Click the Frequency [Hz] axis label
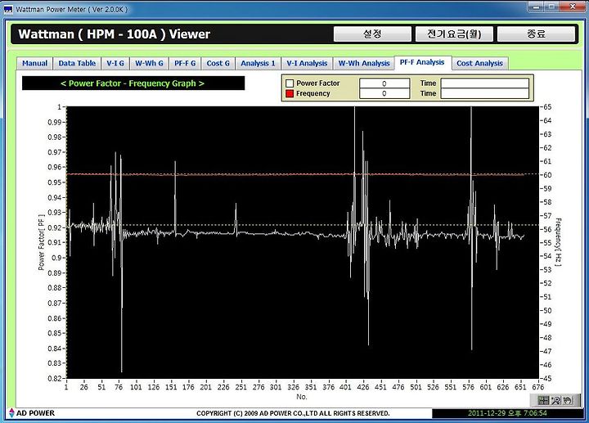Screen dimensions: 589x423 tap(559, 242)
